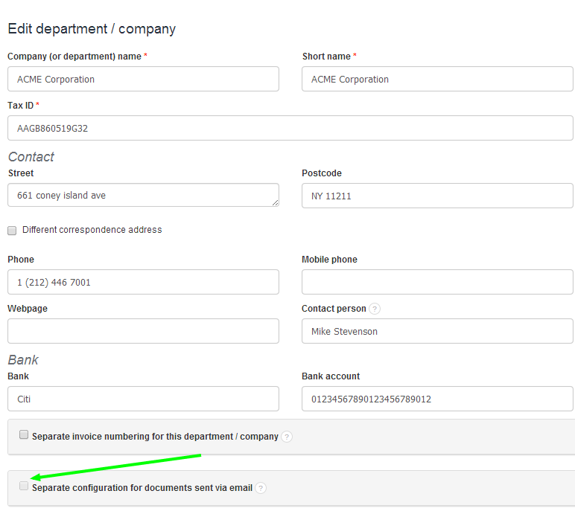Viewport: 575px width, 514px height.
Task: Click the 'Short name' label
Action: tap(326, 57)
